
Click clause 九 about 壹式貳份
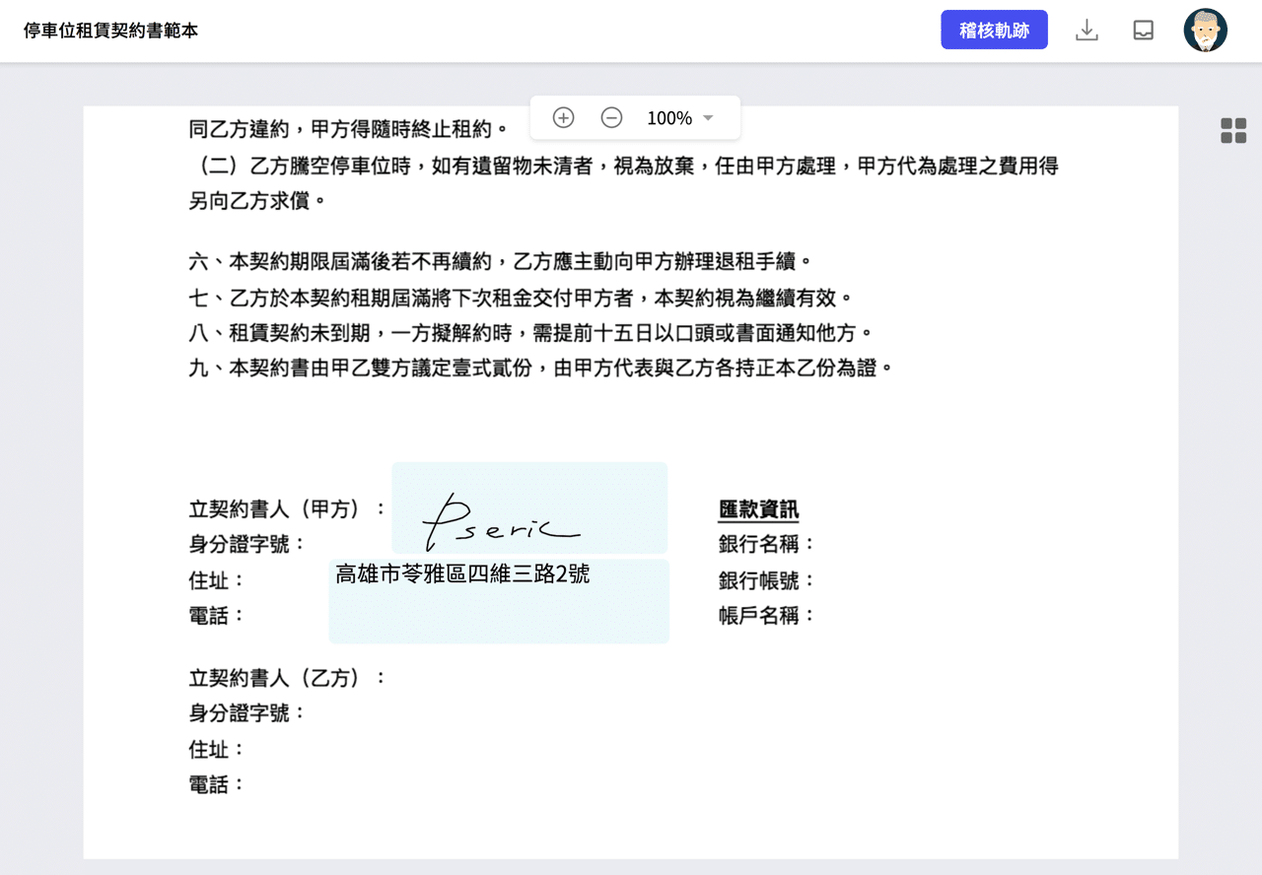click(543, 369)
